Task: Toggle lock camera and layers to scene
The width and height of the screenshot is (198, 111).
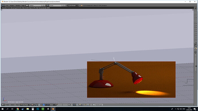Action: (69, 105)
